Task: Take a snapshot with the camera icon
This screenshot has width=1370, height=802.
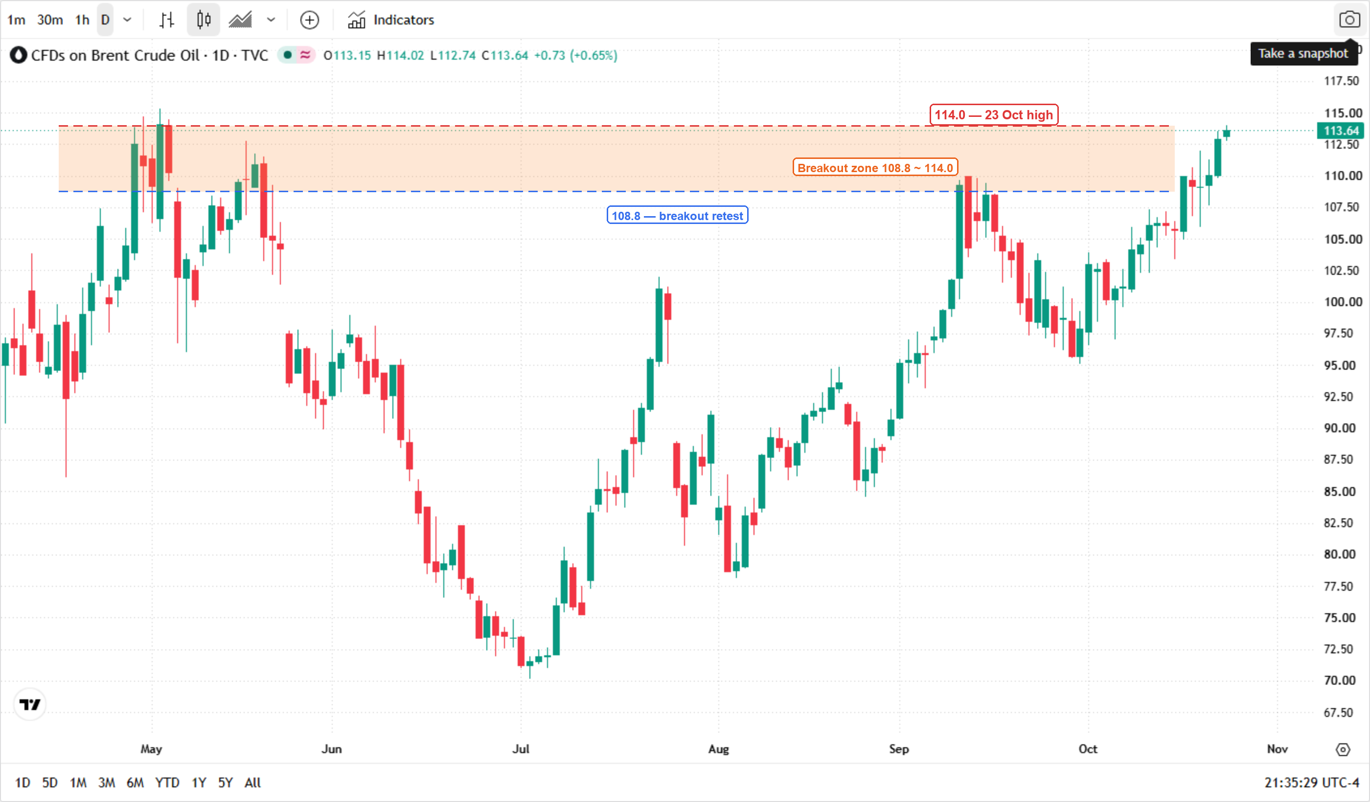Action: (1349, 20)
